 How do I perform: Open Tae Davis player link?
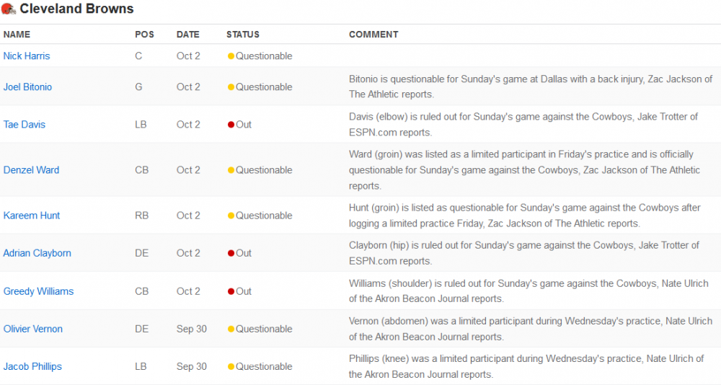pos(25,124)
